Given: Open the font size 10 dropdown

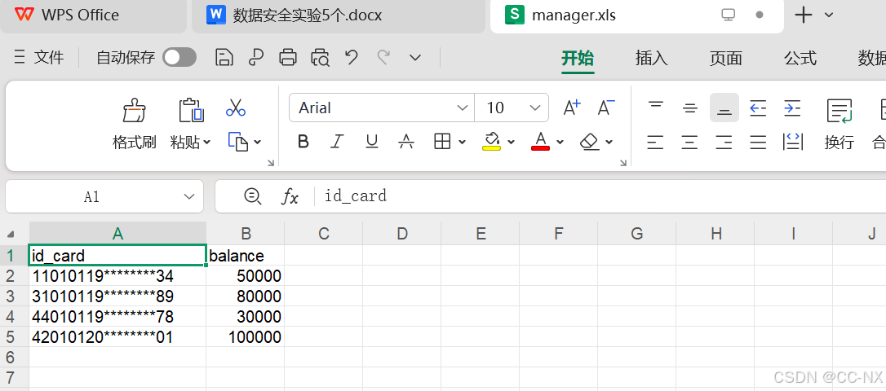Looking at the screenshot, I should [534, 108].
